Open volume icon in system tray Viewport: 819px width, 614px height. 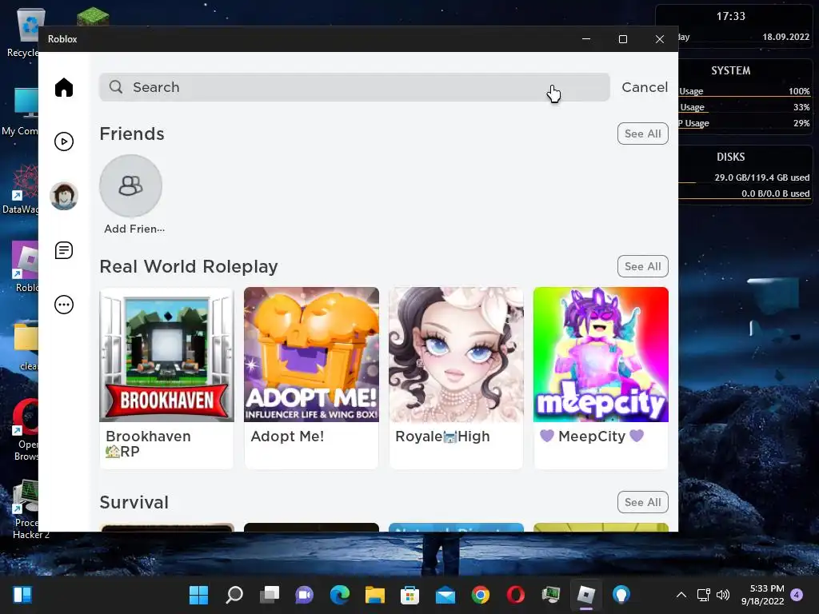click(723, 595)
